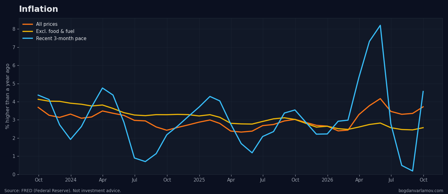
Task: Click the orange line's peak just above 4
Action: (x=380, y=99)
